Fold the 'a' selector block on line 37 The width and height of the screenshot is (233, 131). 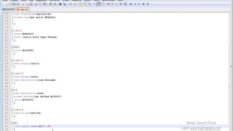point(12,90)
